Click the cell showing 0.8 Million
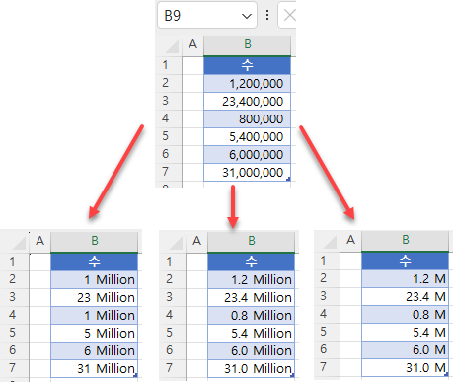 coord(251,315)
